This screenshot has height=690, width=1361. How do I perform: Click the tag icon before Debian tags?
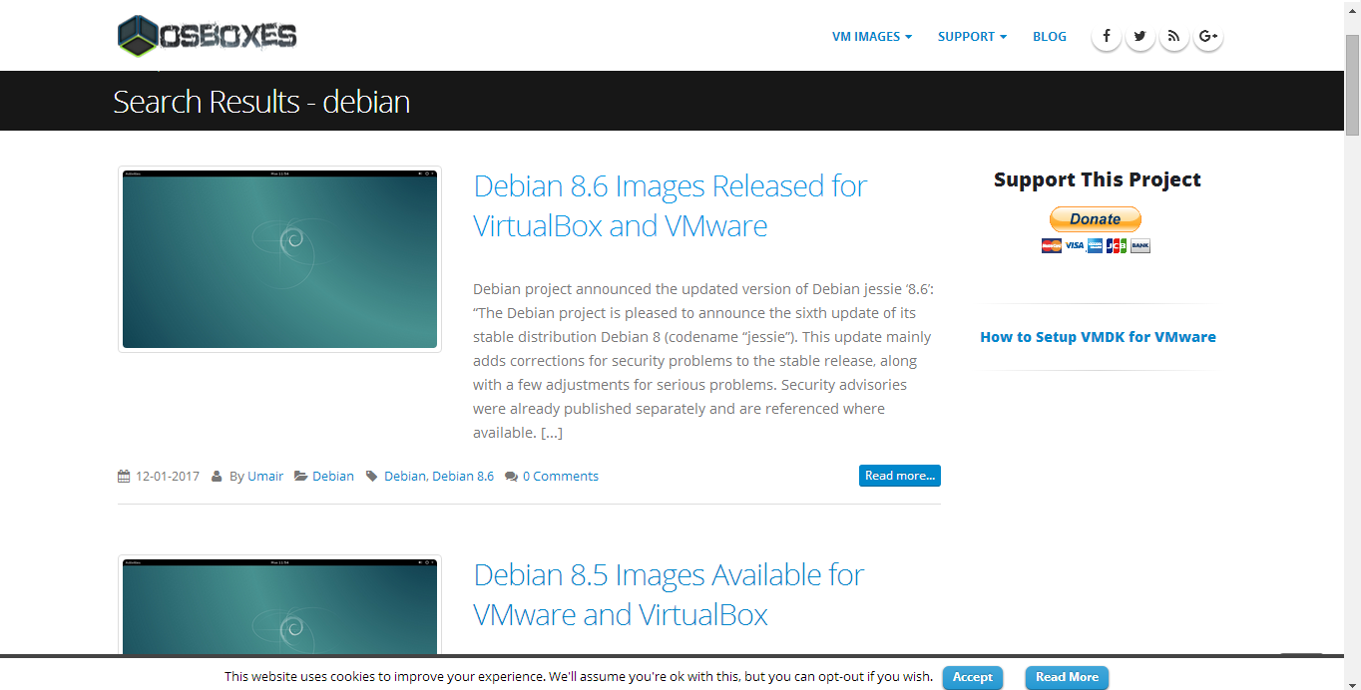tap(372, 477)
